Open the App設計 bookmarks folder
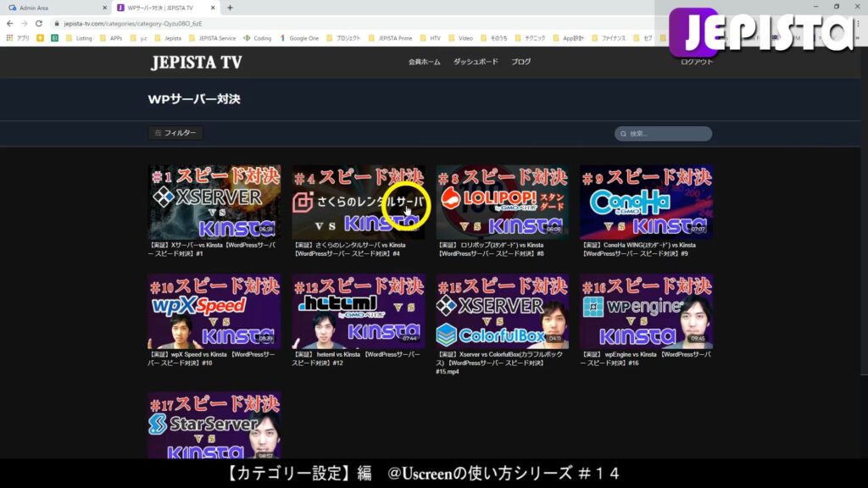Image resolution: width=868 pixels, height=488 pixels. 568,38
